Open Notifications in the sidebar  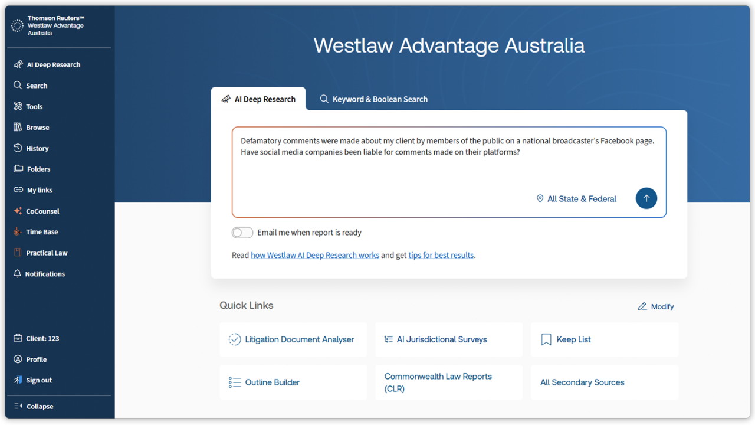[44, 273]
